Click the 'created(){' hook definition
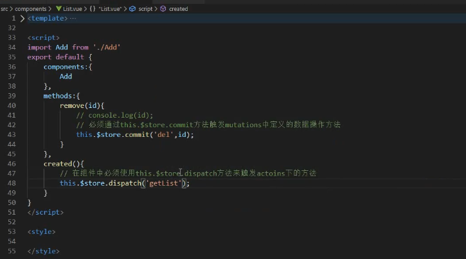 point(64,164)
